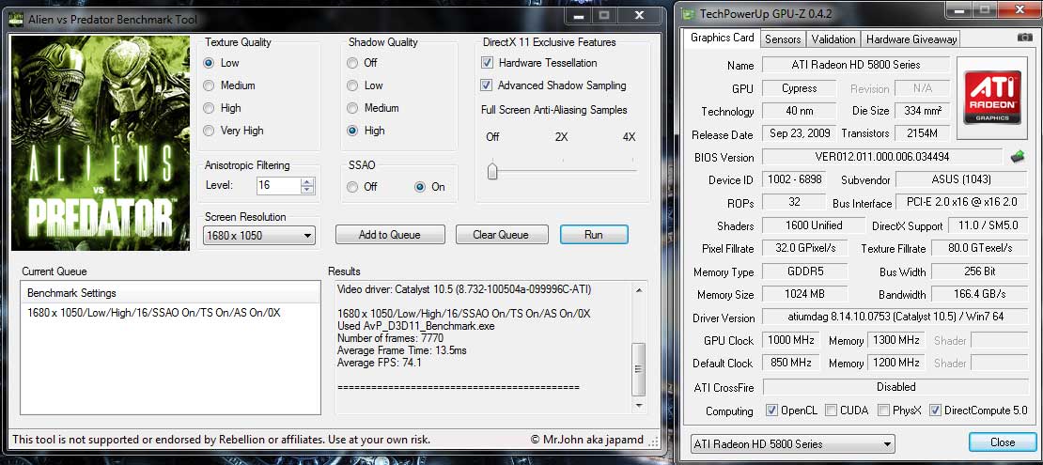Viewport: 1043px width, 465px height.
Task: Increase anisotropic filtering level with up arrow
Action: tap(306, 181)
